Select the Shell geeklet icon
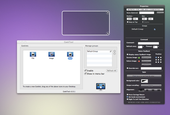Viewport: 170px width, 115px height. click(70, 54)
